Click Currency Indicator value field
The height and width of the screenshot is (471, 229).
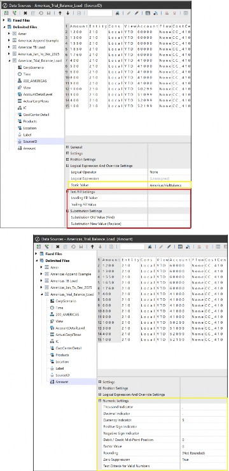point(204,420)
